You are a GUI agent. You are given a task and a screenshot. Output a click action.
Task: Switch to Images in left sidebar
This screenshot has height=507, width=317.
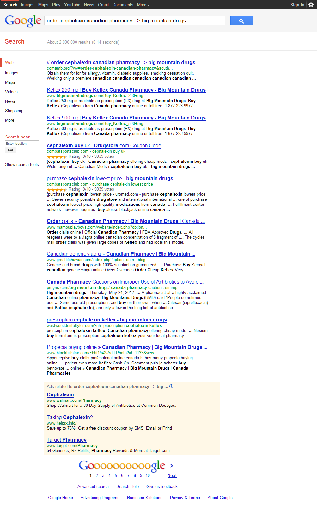(12, 73)
